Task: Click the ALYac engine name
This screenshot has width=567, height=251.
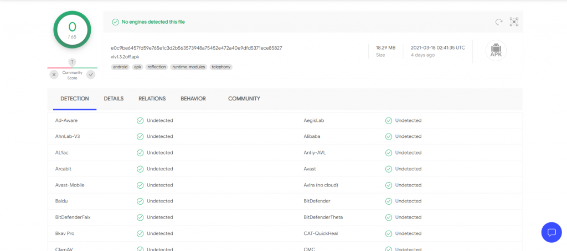Action: tap(62, 153)
